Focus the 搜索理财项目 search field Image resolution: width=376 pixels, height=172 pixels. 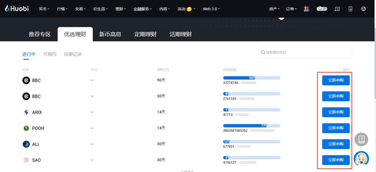[305, 52]
